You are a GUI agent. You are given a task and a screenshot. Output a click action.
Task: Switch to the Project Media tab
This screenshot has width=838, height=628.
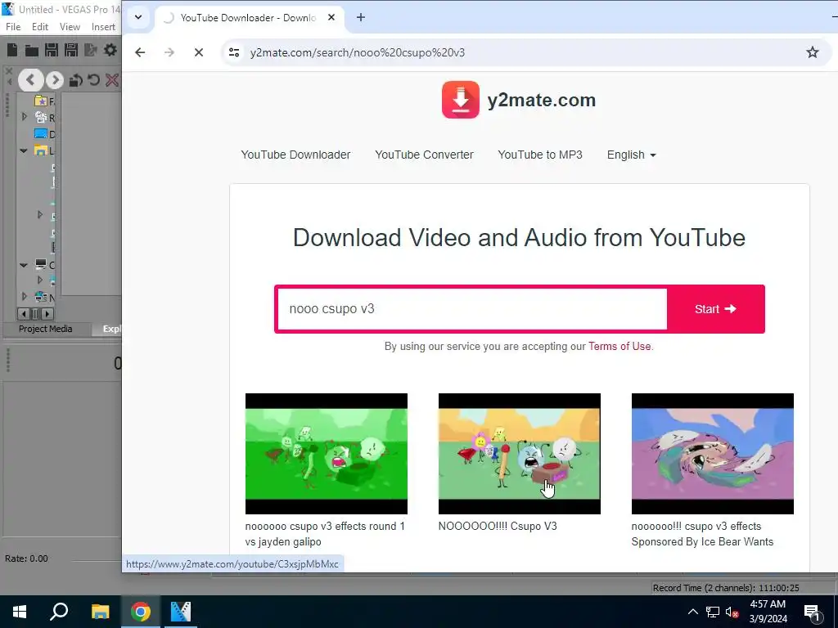coord(46,329)
